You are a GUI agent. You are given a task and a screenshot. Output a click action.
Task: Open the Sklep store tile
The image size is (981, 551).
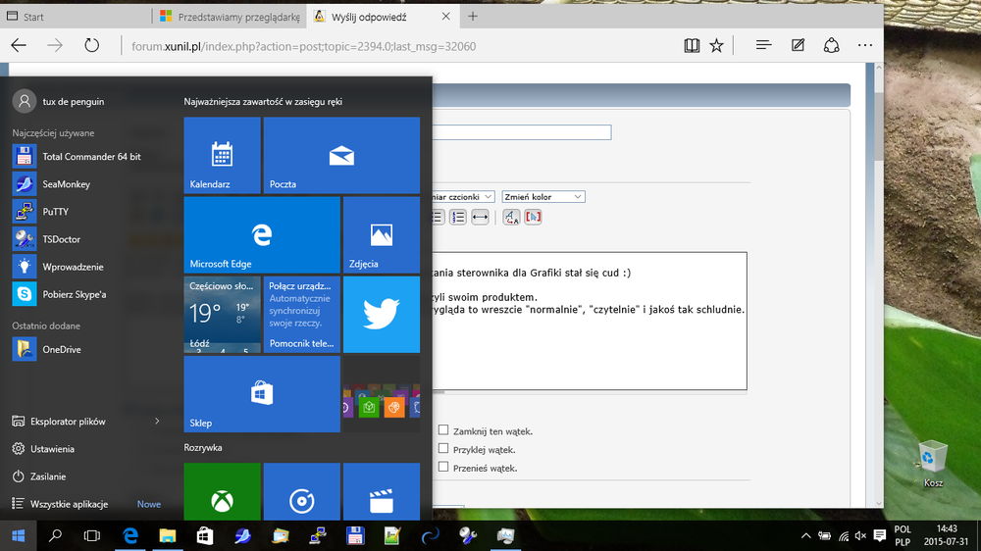pyautogui.click(x=262, y=394)
